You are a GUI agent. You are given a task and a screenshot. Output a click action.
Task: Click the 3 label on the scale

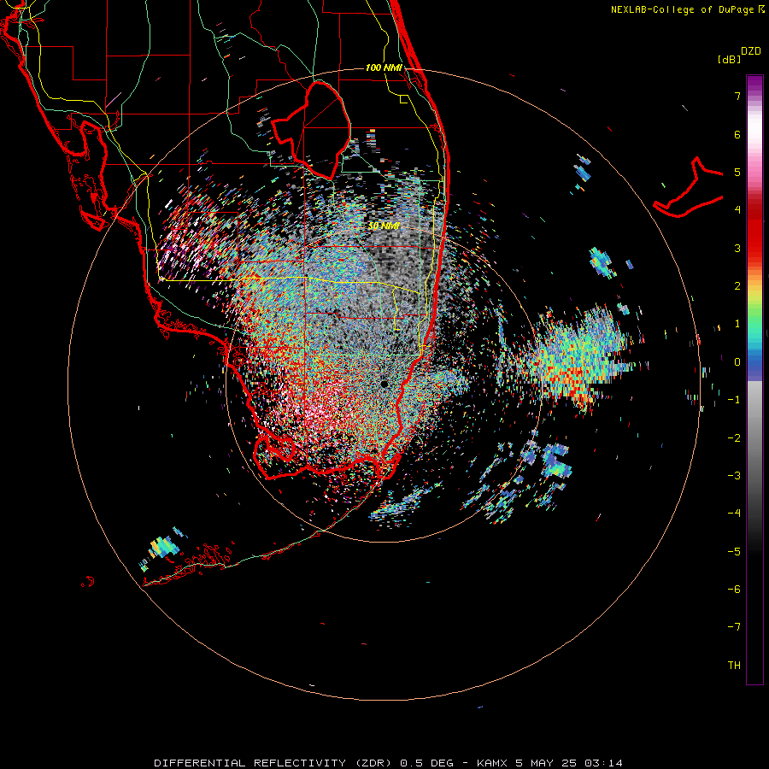pos(737,248)
